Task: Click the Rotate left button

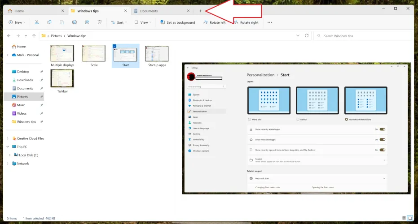Action: (x=215, y=22)
